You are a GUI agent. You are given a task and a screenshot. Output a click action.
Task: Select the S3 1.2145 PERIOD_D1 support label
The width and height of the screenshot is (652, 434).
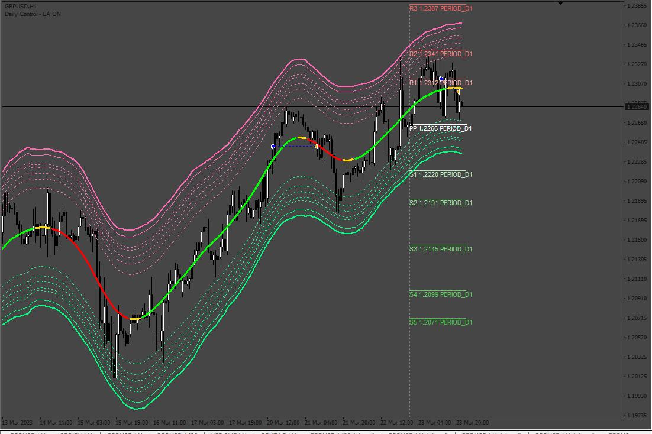point(441,249)
